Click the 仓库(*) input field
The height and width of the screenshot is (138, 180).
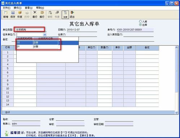[82, 34]
